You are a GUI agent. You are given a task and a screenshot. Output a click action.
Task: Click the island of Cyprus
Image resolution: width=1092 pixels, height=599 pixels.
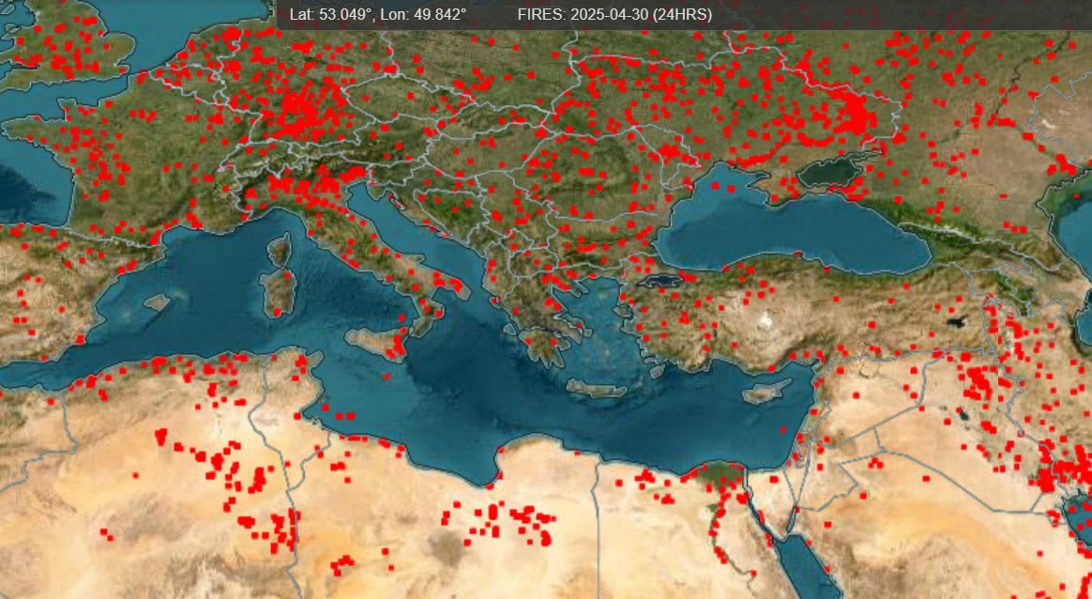point(764,392)
